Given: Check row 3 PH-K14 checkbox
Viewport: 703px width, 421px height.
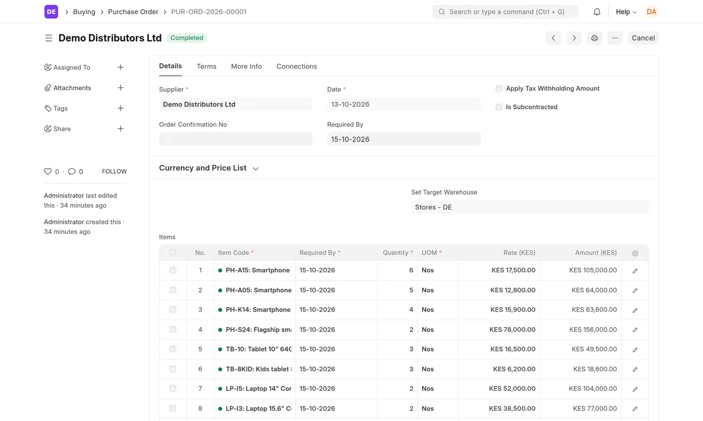Looking at the screenshot, I should tap(173, 309).
